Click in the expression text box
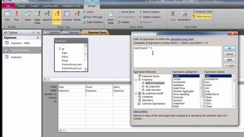244x137 pixels. point(177,57)
